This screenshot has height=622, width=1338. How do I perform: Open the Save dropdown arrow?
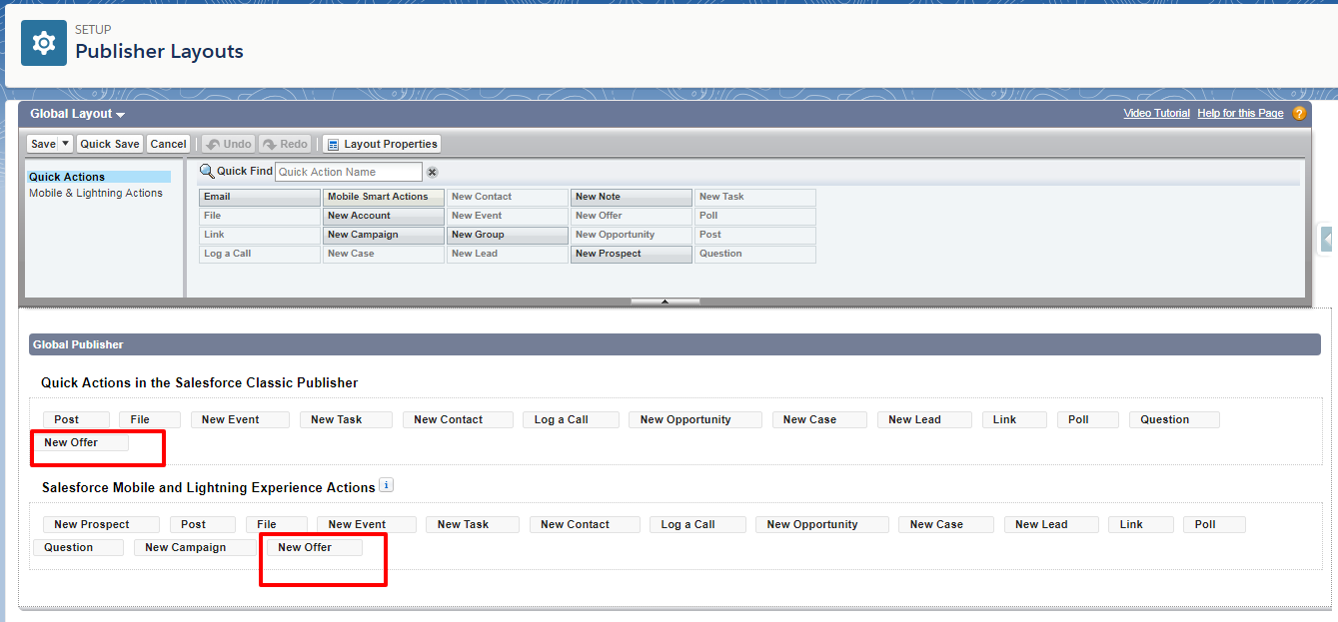(x=66, y=144)
